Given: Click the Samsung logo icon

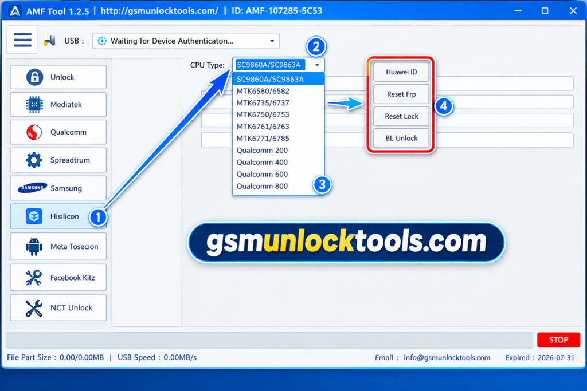Looking at the screenshot, I should [x=32, y=188].
